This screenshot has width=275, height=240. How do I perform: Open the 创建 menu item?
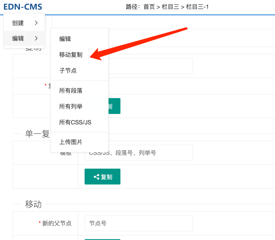pos(18,23)
